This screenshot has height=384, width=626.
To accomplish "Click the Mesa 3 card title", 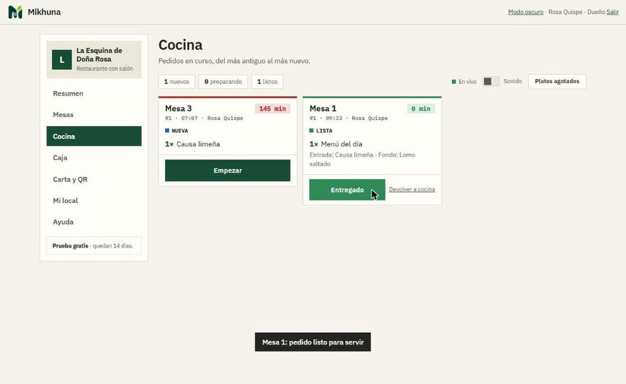I will pos(179,109).
